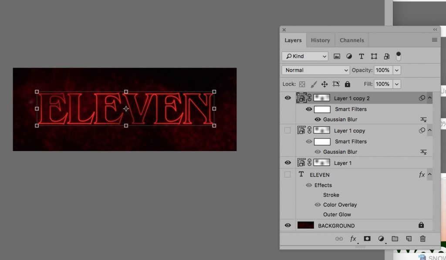The height and width of the screenshot is (260, 446).
Task: Select the Color Overlay effect label
Action: click(x=340, y=205)
